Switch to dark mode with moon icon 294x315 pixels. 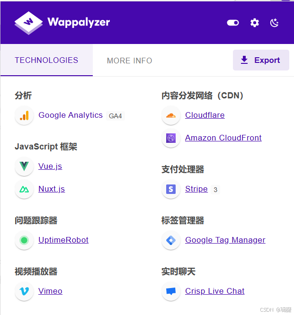(x=274, y=23)
